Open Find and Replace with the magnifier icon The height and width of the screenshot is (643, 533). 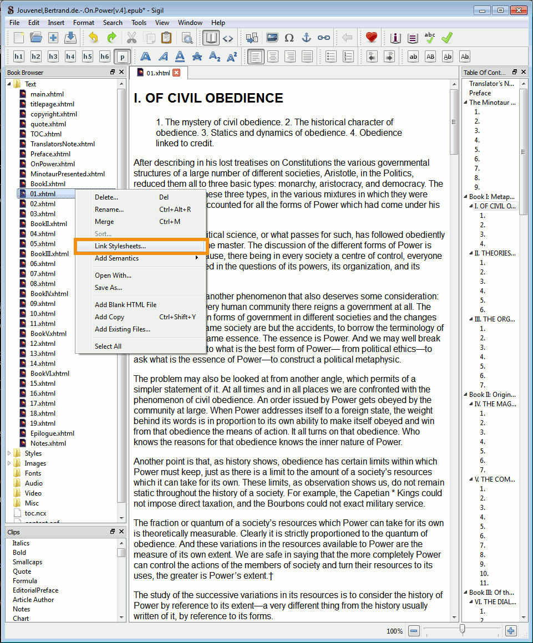[x=187, y=38]
